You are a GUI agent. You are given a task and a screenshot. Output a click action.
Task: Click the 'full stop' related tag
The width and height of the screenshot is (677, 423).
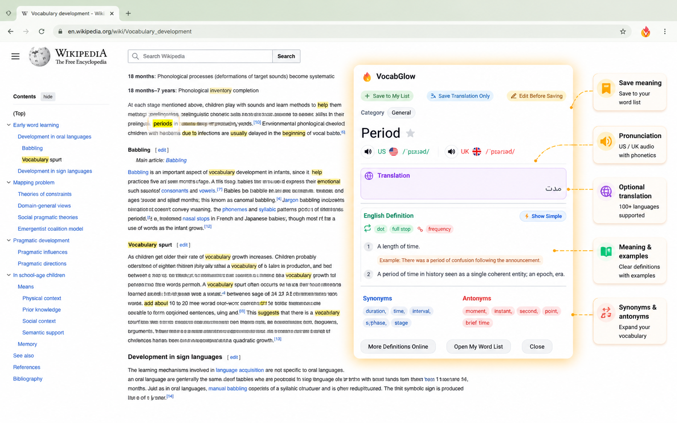click(401, 229)
